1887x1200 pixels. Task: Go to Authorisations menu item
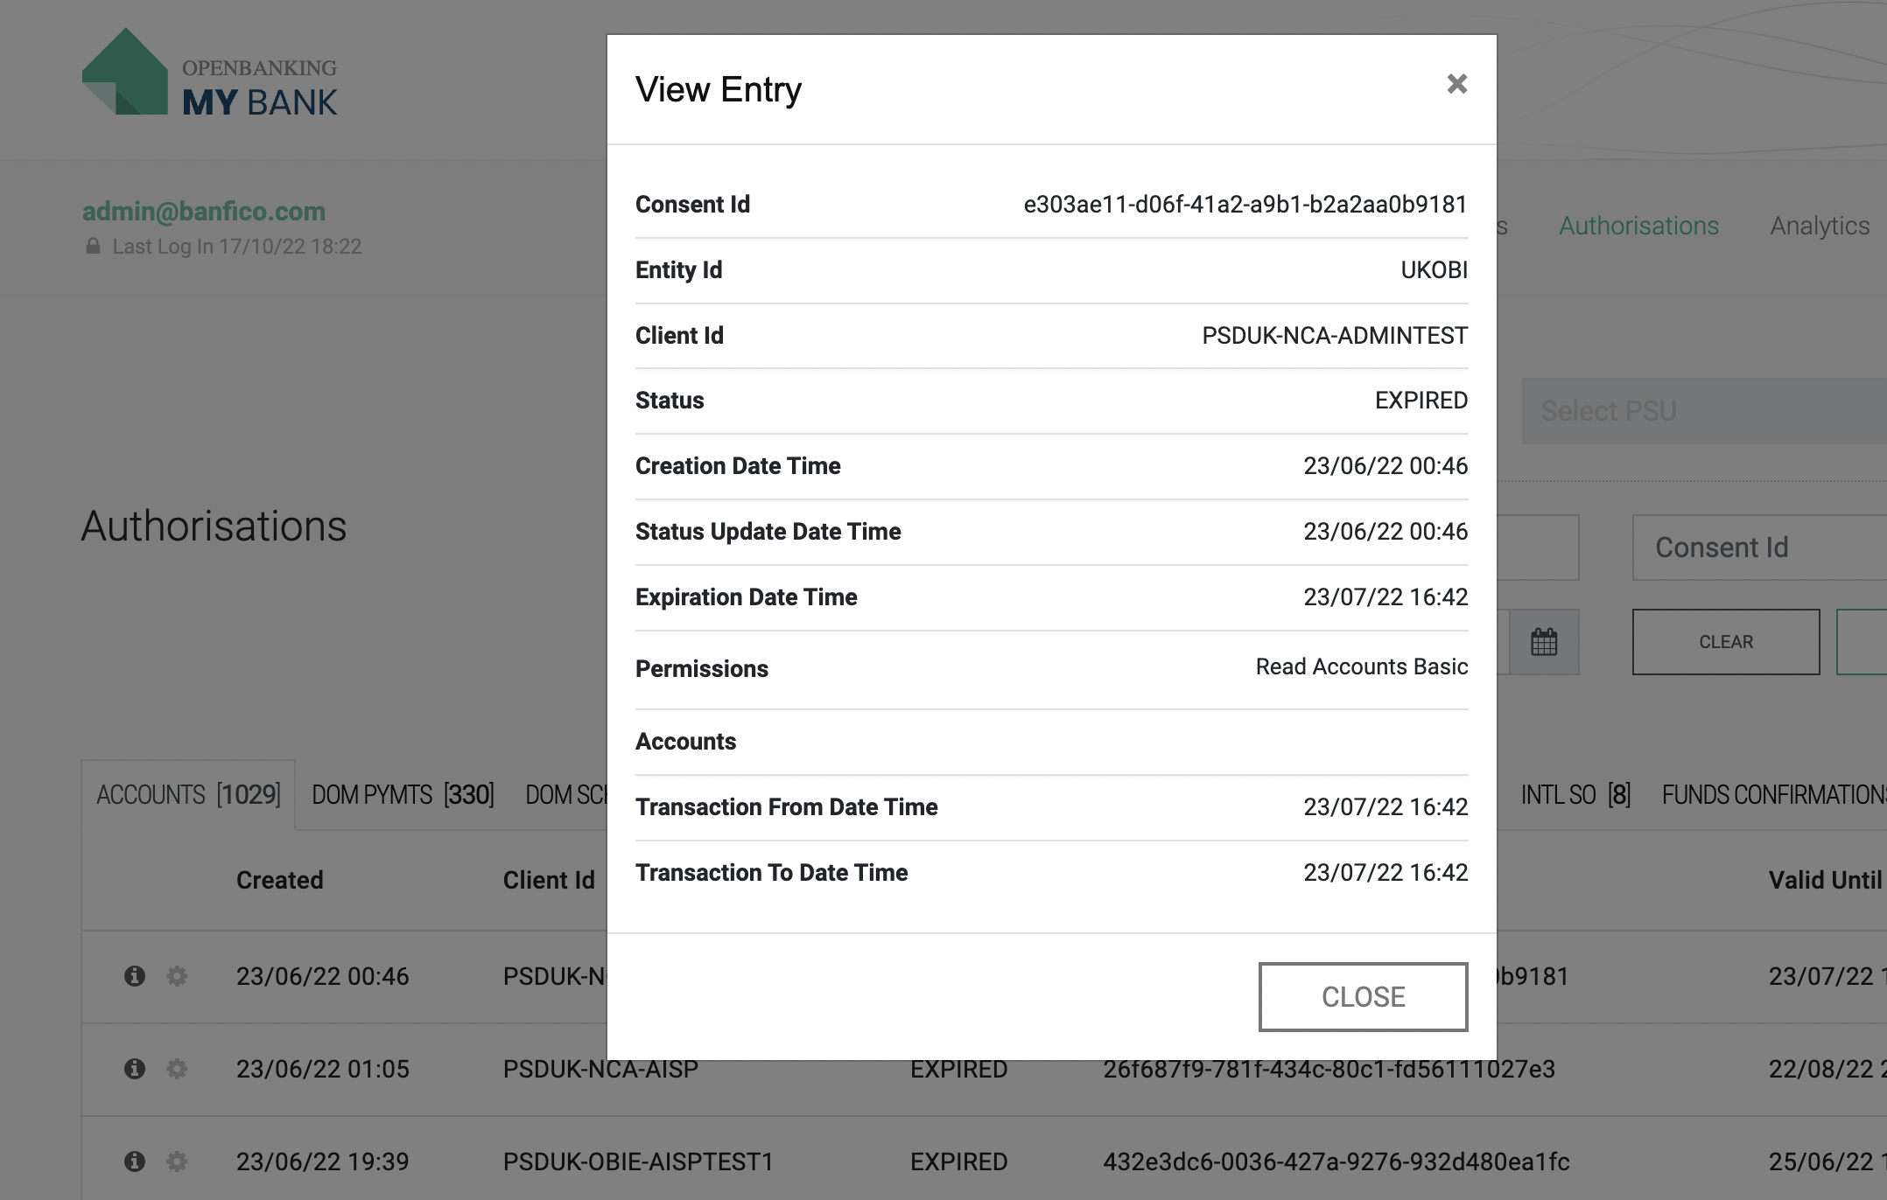click(x=1638, y=226)
